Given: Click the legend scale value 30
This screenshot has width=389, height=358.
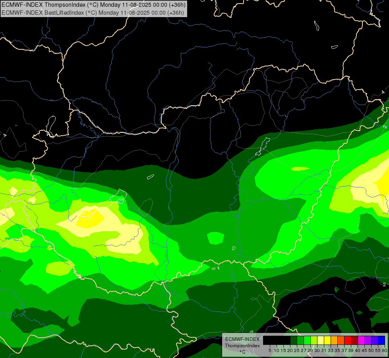Looking at the screenshot, I should pyautogui.click(x=317, y=350).
